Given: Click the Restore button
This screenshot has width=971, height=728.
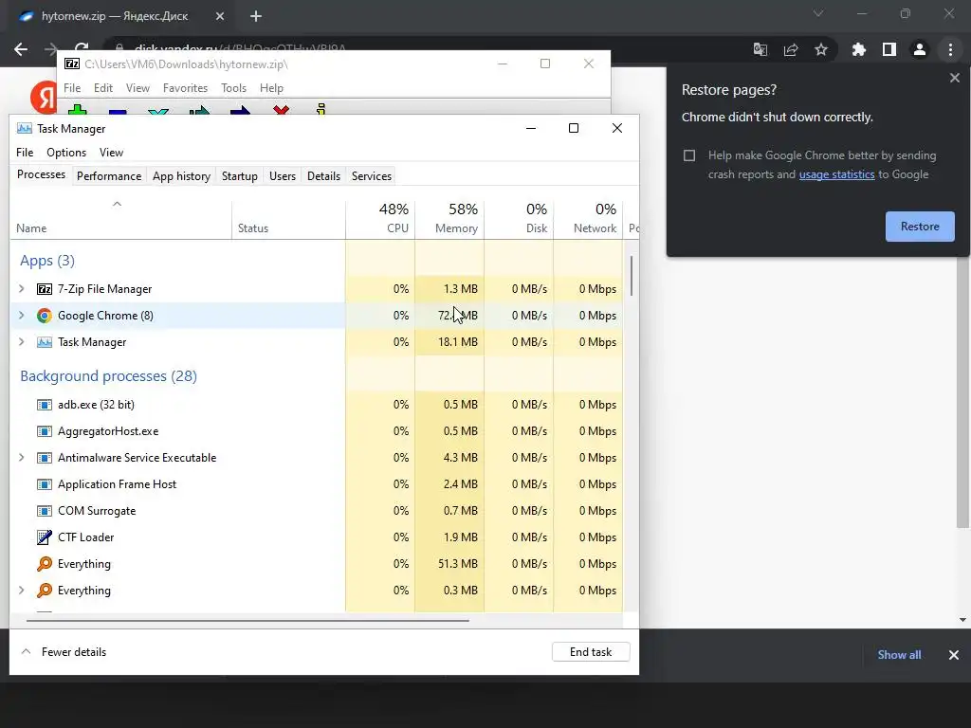Looking at the screenshot, I should pos(920,227).
